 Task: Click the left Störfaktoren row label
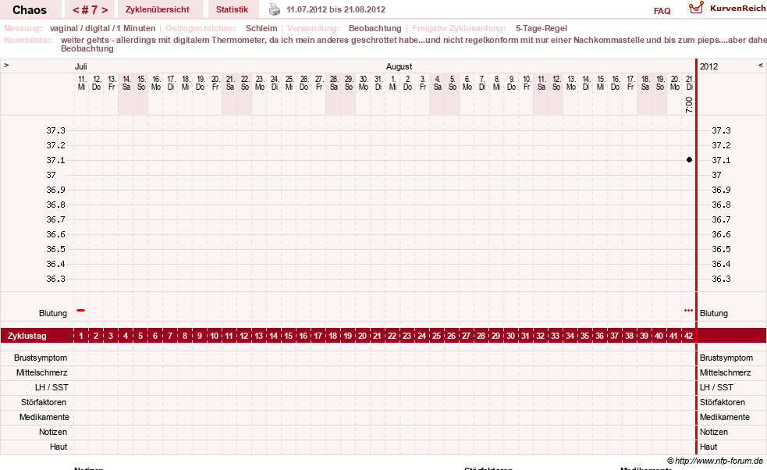(x=44, y=402)
